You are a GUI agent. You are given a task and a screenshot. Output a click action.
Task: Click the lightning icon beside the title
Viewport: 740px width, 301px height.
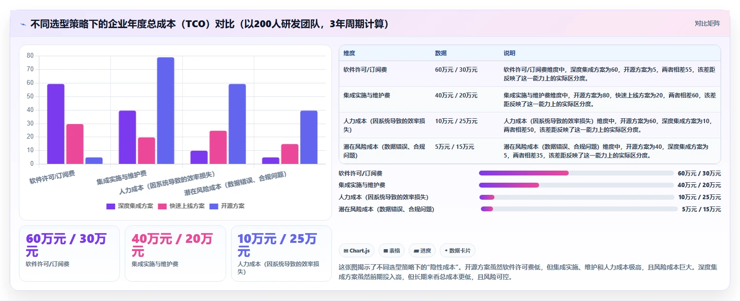click(x=23, y=24)
